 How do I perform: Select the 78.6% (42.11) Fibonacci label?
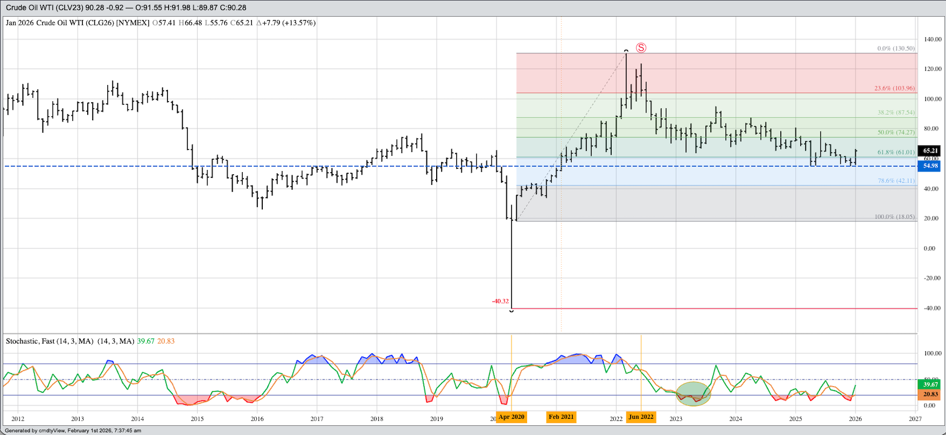coord(896,181)
